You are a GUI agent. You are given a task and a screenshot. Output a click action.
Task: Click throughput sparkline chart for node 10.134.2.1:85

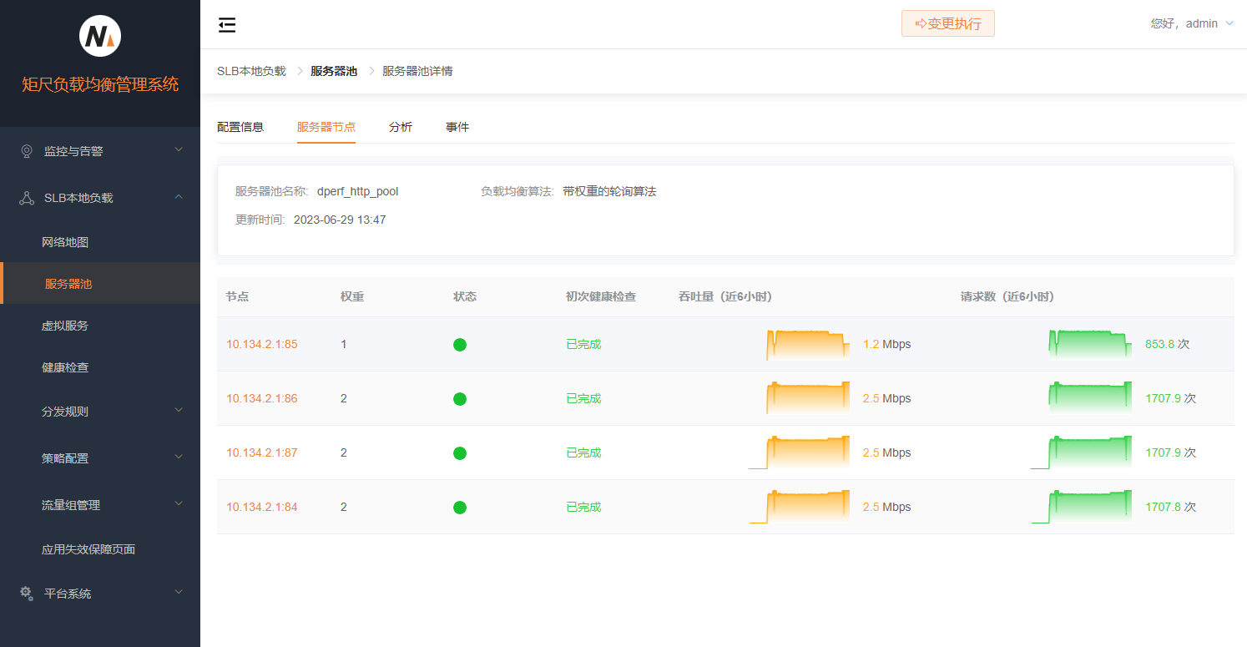click(x=807, y=345)
